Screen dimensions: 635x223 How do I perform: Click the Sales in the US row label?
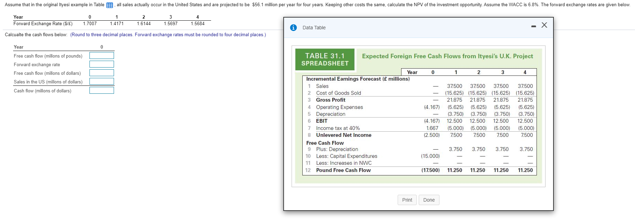tap(48, 82)
